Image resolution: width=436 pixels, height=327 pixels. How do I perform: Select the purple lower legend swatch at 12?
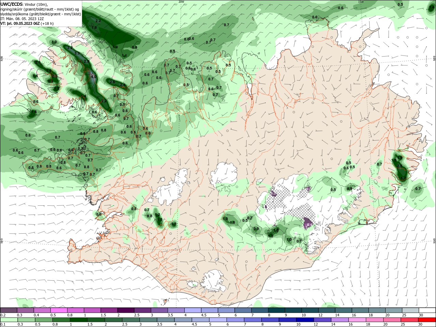323,320
